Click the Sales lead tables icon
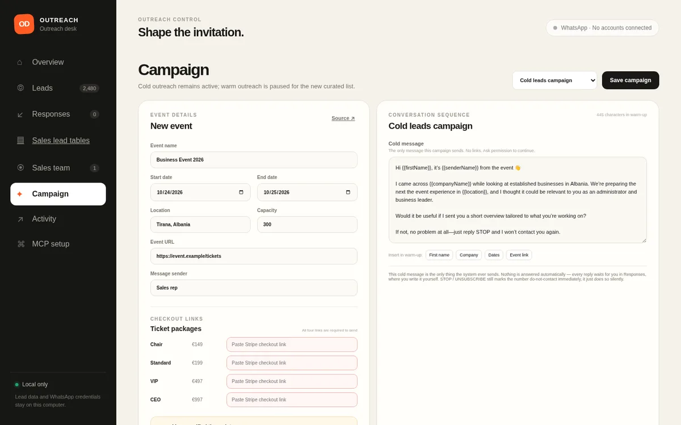 [20, 141]
